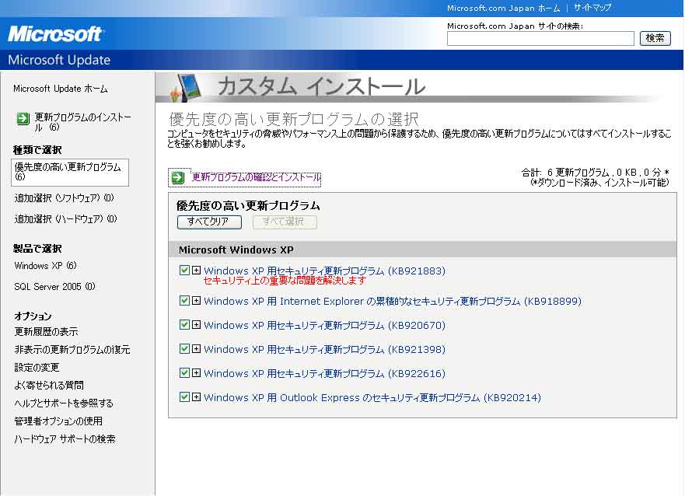Open 非表示の更新プログラムの復元 option
This screenshot has width=685, height=496.
pos(72,349)
